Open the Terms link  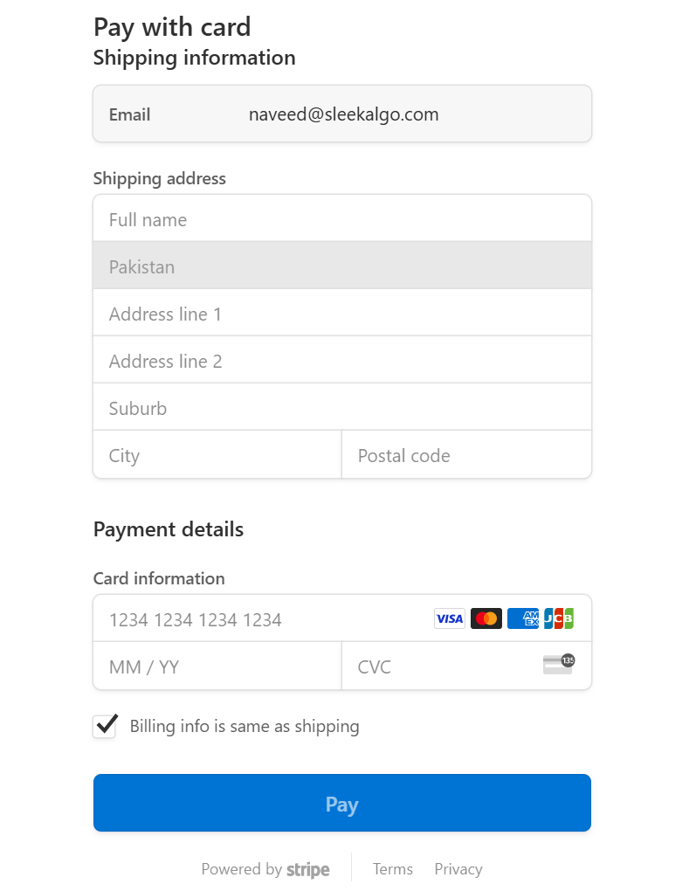click(x=392, y=869)
